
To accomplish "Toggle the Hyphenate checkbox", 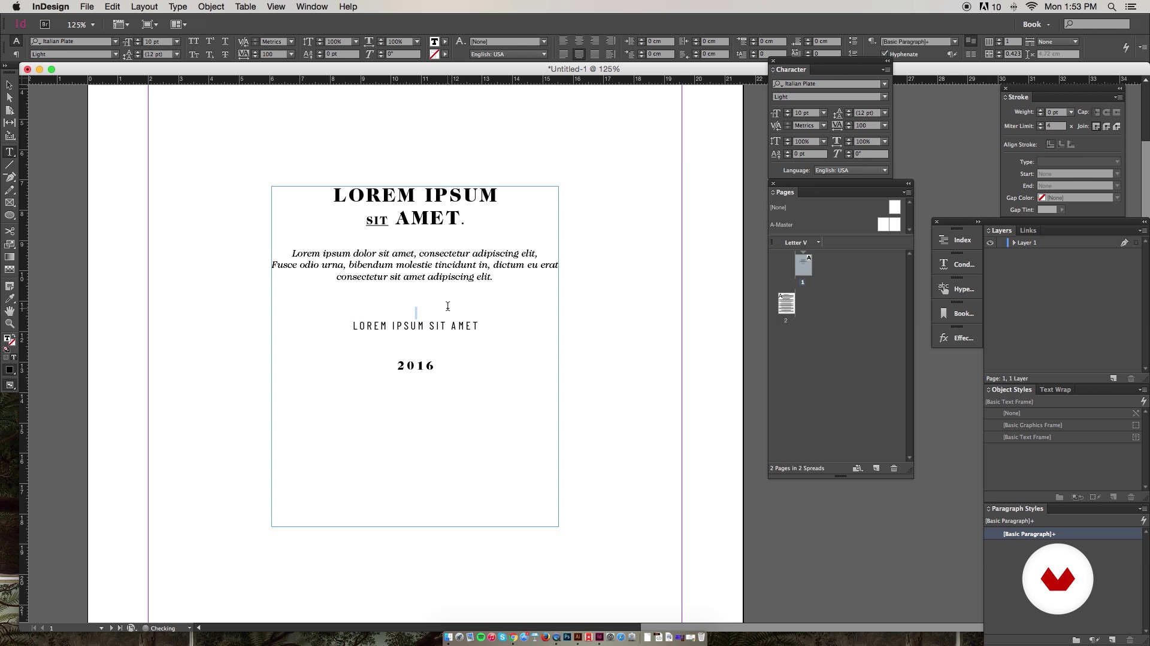I will (885, 54).
